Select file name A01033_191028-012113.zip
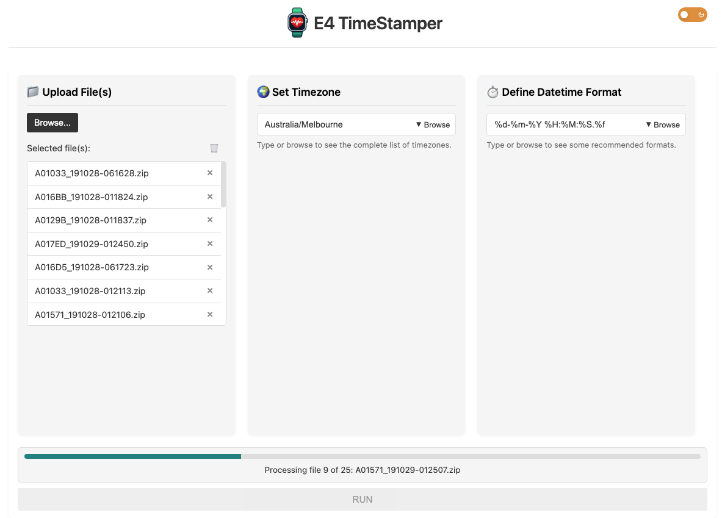This screenshot has height=518, width=722. (90, 291)
